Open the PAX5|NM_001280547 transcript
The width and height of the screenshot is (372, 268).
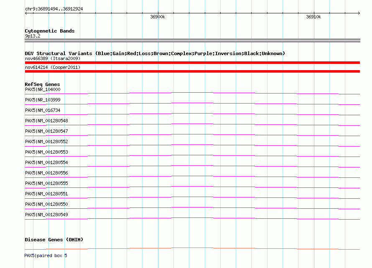(46, 131)
